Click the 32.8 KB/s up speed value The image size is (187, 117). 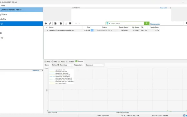(136, 30)
